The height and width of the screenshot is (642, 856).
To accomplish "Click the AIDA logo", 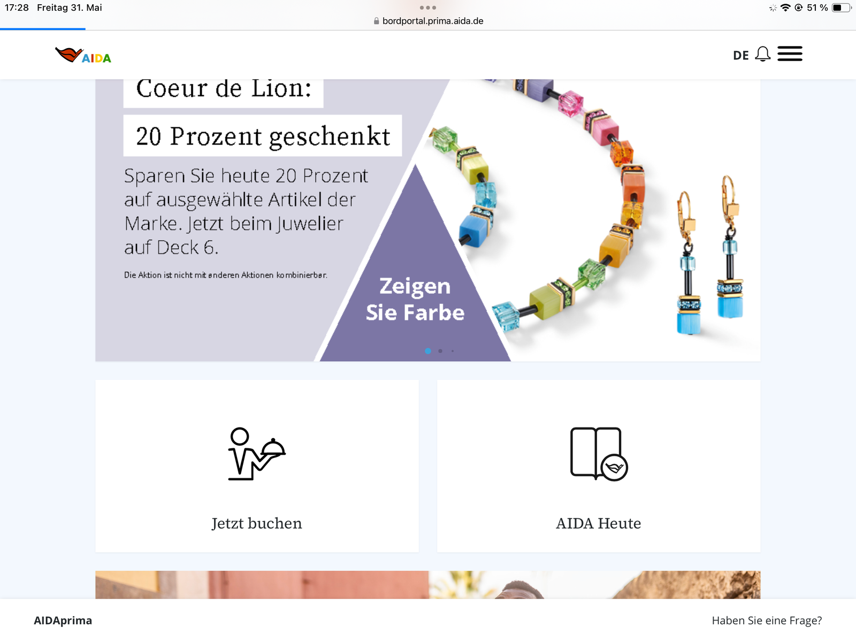I will (x=83, y=55).
